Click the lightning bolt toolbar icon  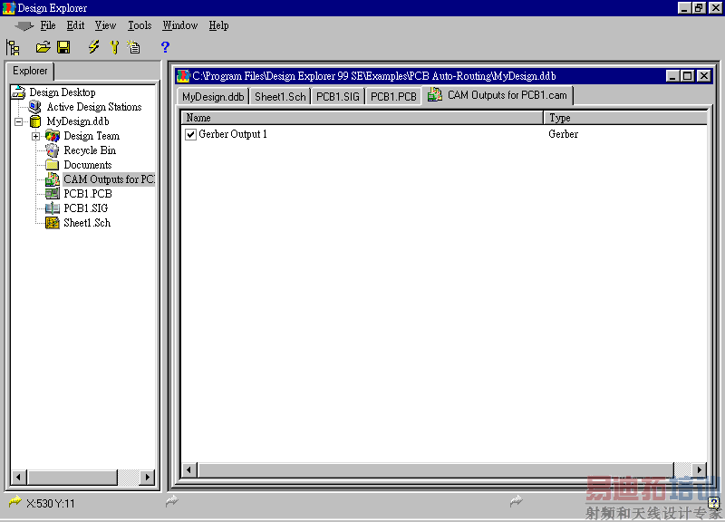tap(94, 47)
